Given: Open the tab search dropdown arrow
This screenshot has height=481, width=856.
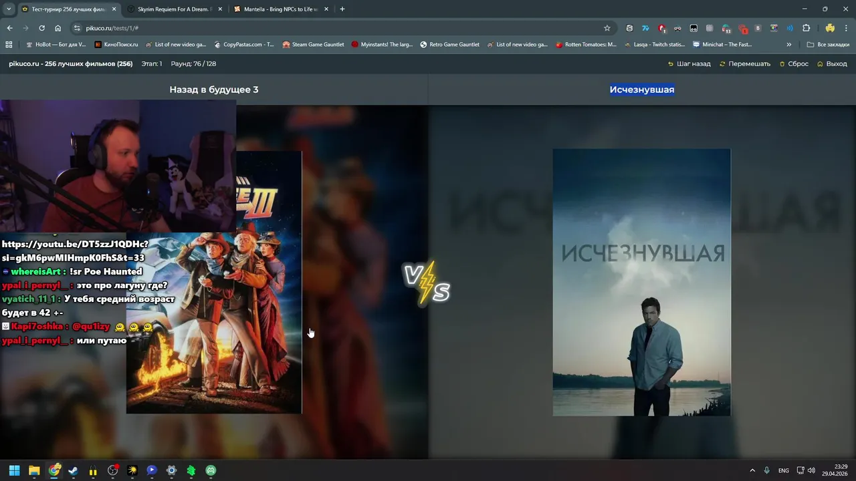Looking at the screenshot, I should click(9, 9).
